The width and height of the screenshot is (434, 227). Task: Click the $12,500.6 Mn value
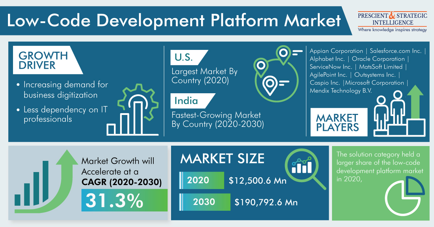(x=258, y=180)
